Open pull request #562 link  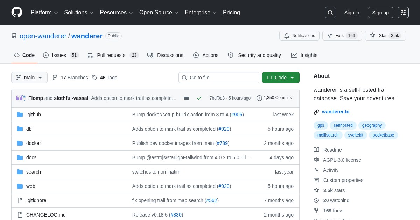212,200
